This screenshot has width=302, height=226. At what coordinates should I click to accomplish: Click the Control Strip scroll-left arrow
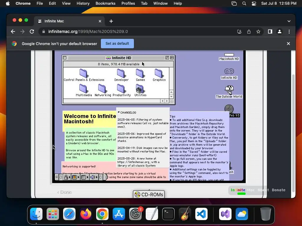61,177
